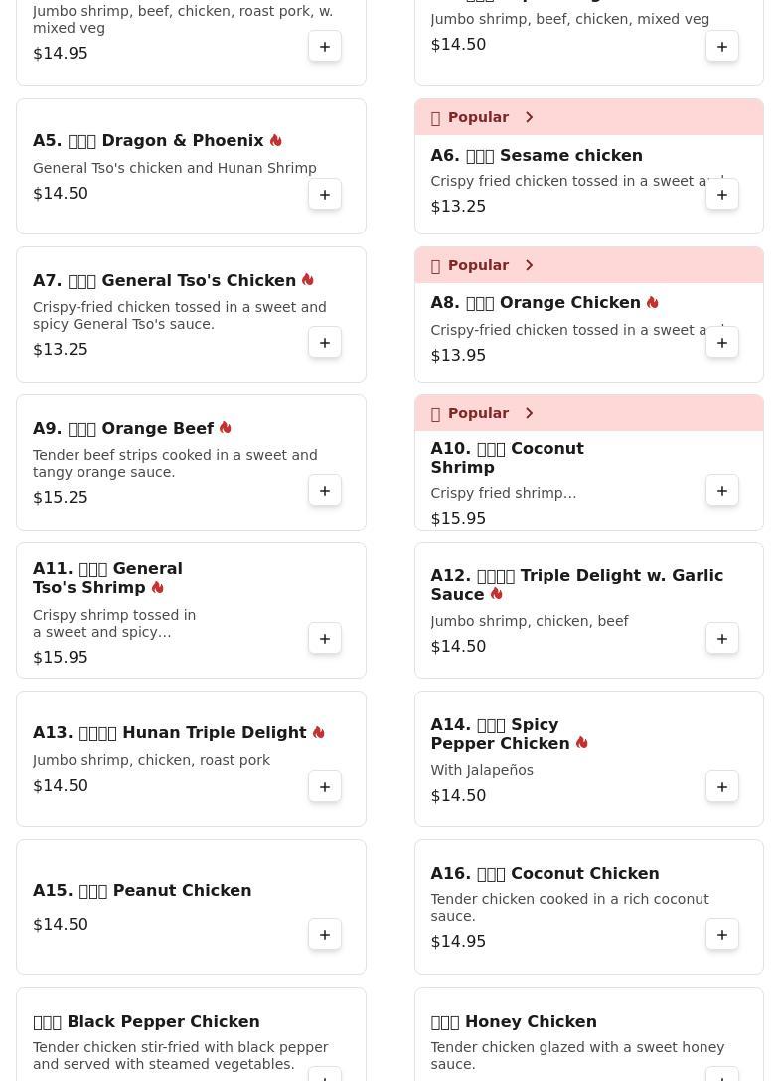Add A13 Hunan Triple Delight to cart
Viewport: 780px width, 1081px height.
(325, 787)
